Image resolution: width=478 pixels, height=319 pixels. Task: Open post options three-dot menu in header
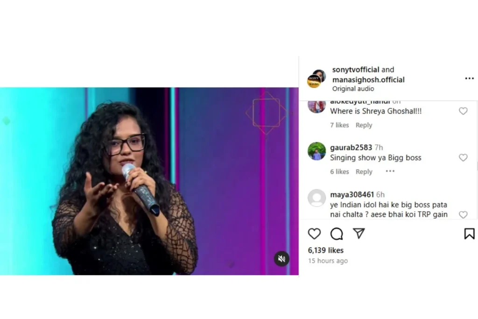pos(469,78)
